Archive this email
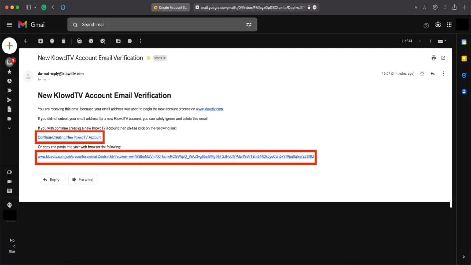Image resolution: width=471 pixels, height=265 pixels. click(40, 41)
